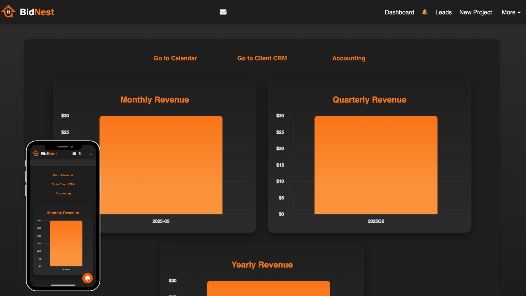The height and width of the screenshot is (296, 526).
Task: Open the Dashboard nav item
Action: pyautogui.click(x=399, y=12)
